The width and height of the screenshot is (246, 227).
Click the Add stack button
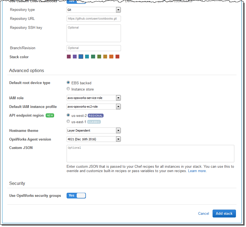click(x=224, y=213)
